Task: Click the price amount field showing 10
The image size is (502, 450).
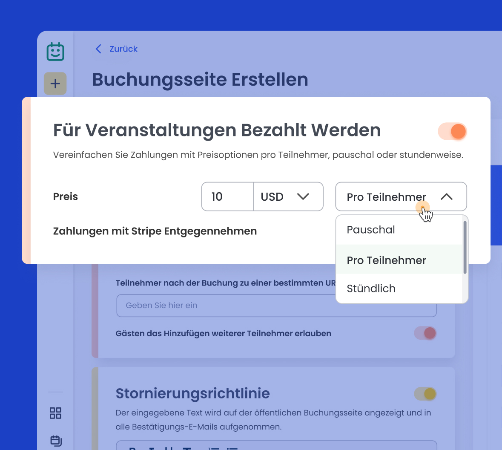Action: pyautogui.click(x=227, y=196)
